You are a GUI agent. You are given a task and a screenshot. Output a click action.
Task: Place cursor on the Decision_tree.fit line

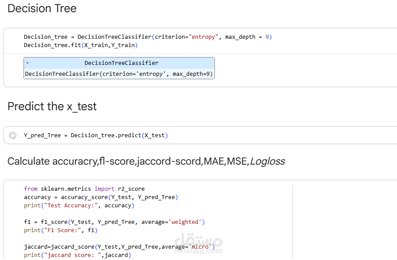(81, 45)
